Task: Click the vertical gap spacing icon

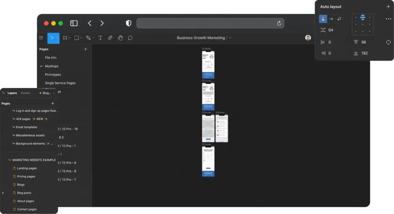Action: (323, 30)
